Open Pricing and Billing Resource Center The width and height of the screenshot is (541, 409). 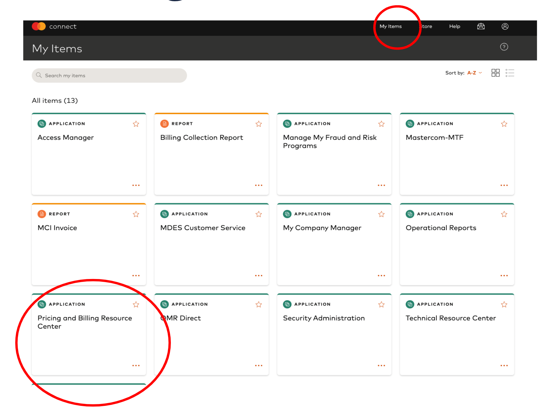coord(89,334)
